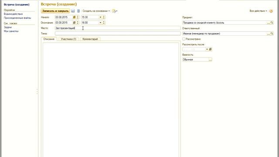Switch to the Участники (1) tab
The image size is (279, 157).
pyautogui.click(x=68, y=39)
